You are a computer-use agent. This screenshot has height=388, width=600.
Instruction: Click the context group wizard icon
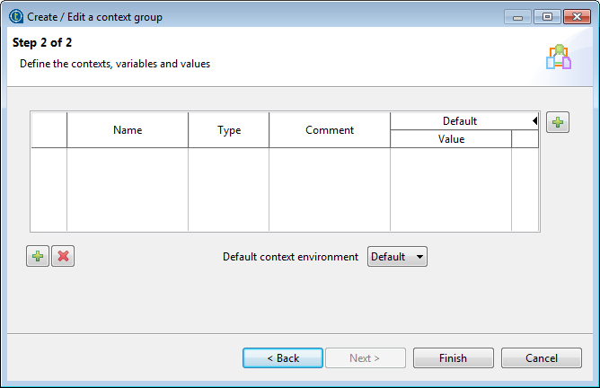click(559, 57)
